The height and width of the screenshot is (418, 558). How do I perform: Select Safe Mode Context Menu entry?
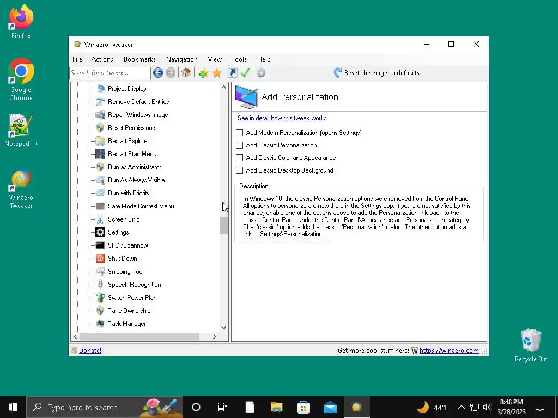click(x=141, y=206)
